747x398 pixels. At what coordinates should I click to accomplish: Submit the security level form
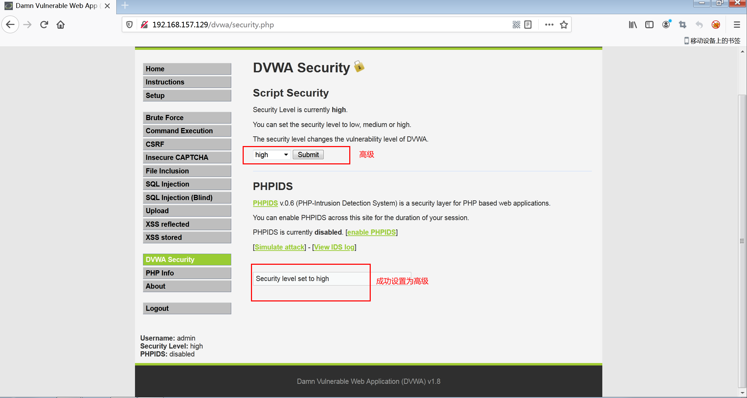click(x=308, y=155)
